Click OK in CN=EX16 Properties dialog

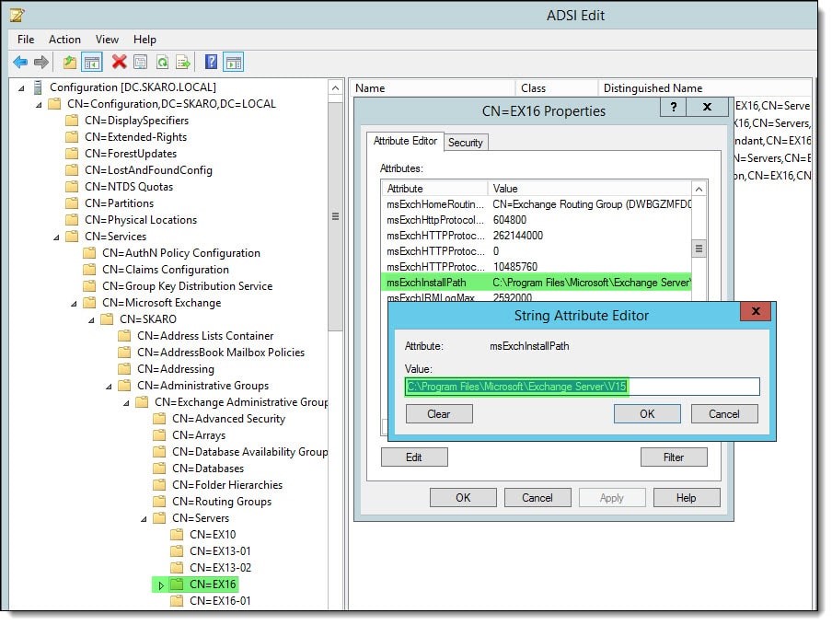(463, 498)
